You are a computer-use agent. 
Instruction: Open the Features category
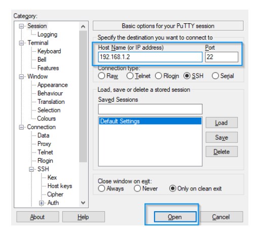pyautogui.click(x=48, y=68)
